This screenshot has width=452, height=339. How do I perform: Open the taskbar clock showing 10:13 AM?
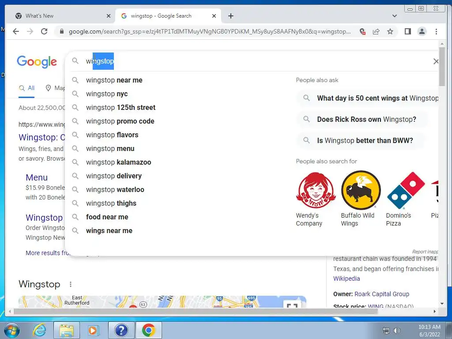pyautogui.click(x=429, y=331)
